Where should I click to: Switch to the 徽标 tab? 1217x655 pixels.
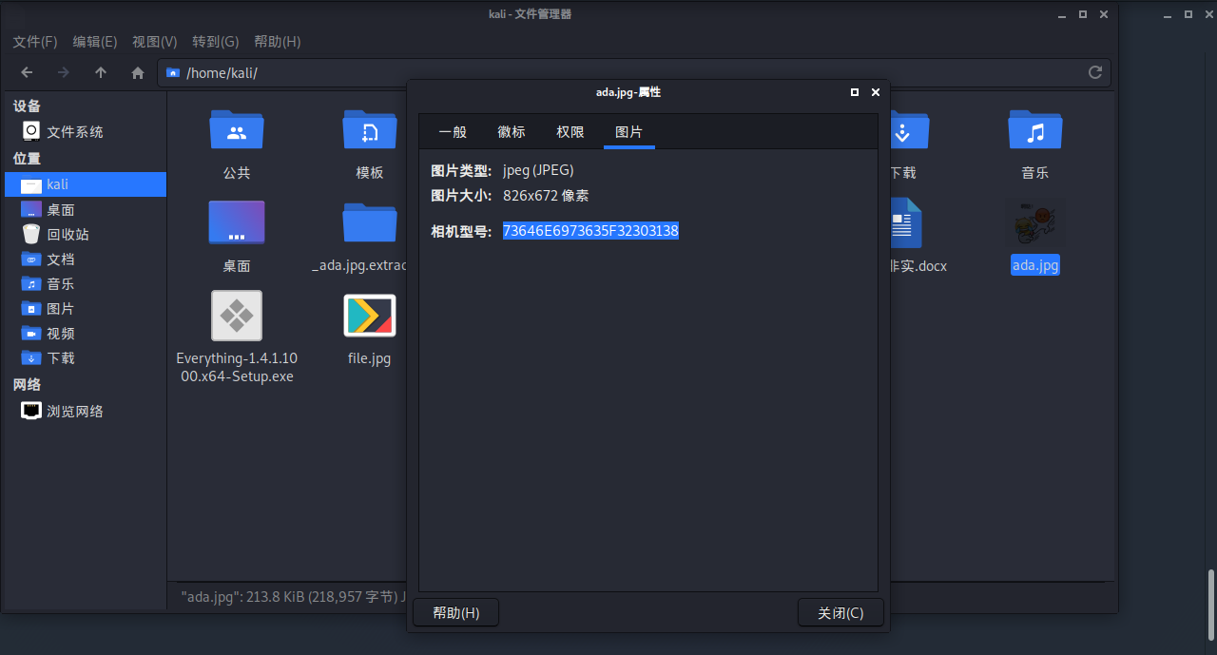[x=512, y=132]
